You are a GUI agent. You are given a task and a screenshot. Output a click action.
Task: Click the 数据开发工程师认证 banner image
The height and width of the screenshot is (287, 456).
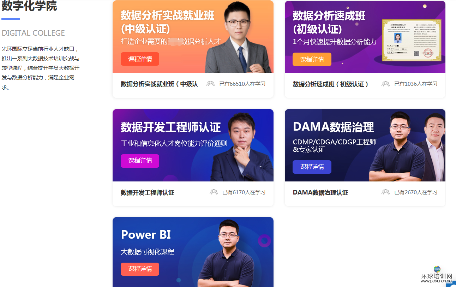[193, 145]
